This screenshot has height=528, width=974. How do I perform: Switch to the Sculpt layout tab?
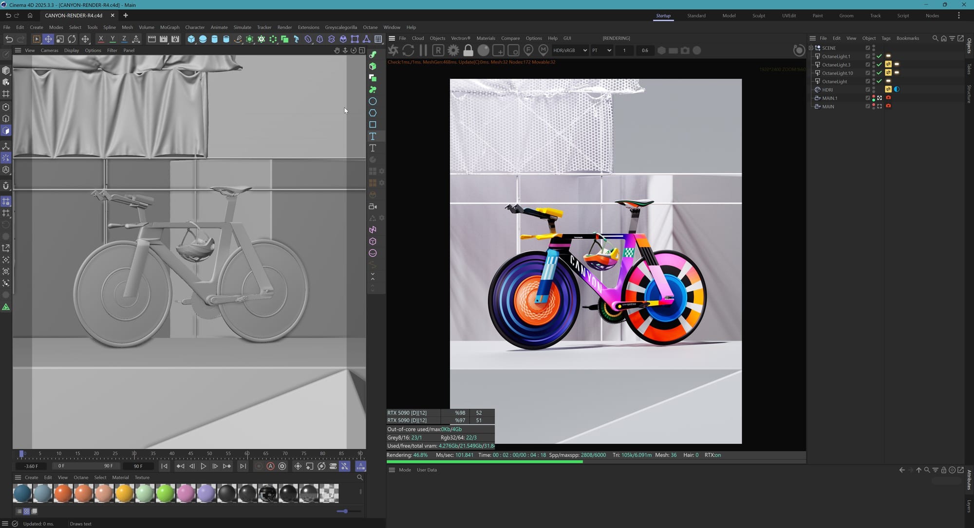[x=758, y=16]
